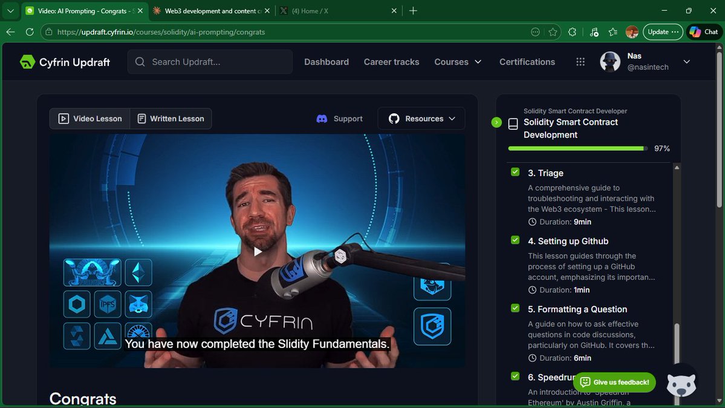Click the media control music icon
725x408 pixels.
pos(594,32)
